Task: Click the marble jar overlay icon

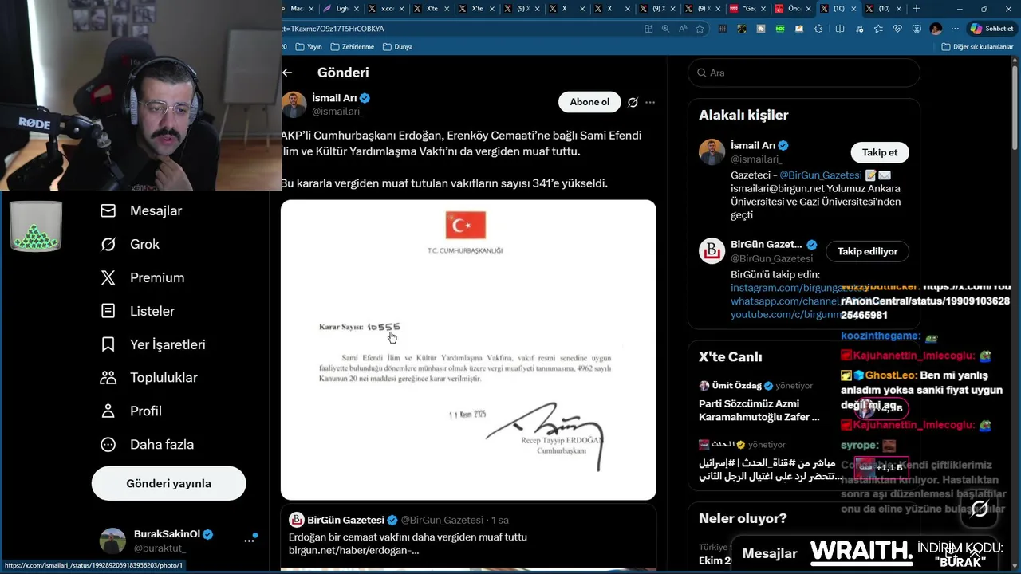Action: click(36, 226)
